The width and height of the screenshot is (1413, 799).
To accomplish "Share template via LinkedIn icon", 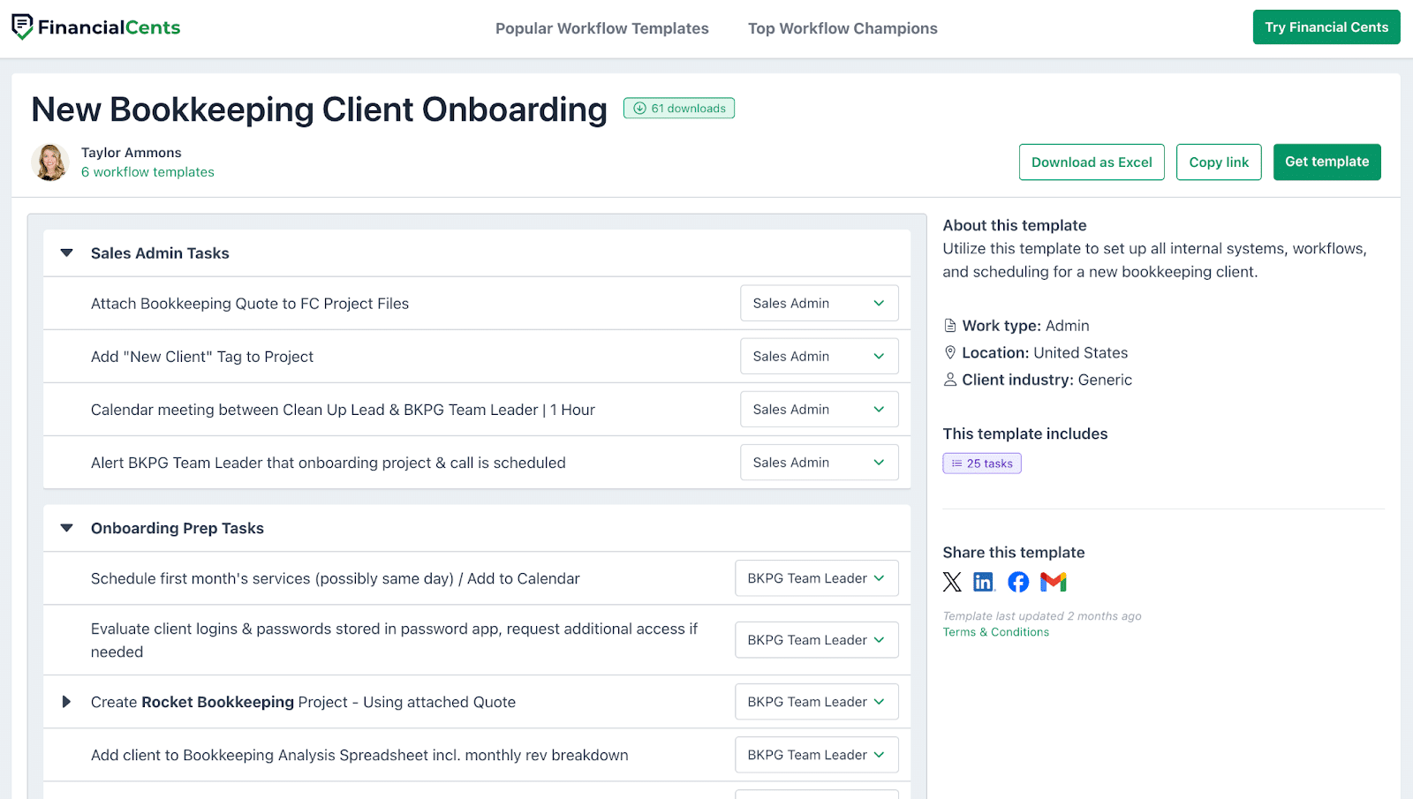I will pyautogui.click(x=984, y=582).
